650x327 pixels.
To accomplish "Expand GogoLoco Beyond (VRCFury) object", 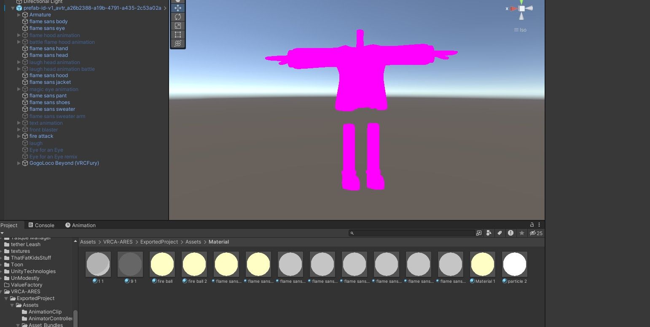I will click(x=19, y=163).
